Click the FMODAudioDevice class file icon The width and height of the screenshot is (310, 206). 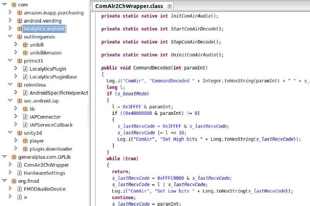click(20, 189)
